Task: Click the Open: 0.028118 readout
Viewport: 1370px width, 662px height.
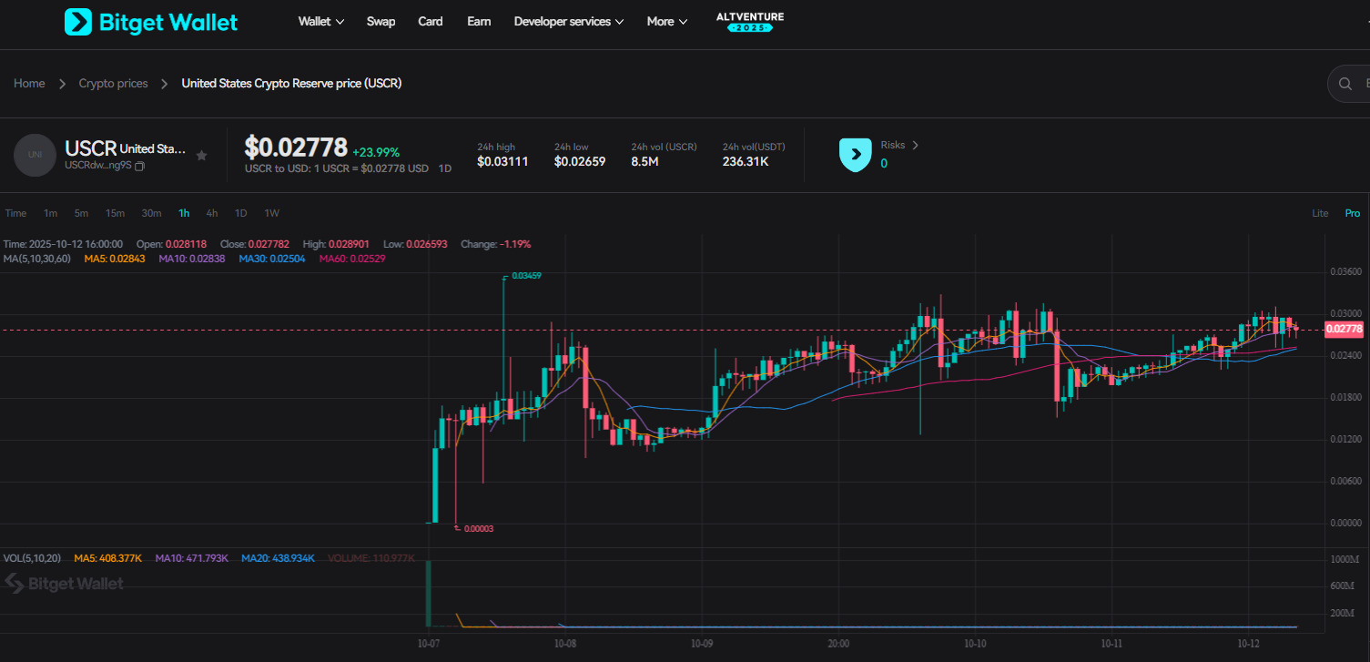Action: [171, 244]
